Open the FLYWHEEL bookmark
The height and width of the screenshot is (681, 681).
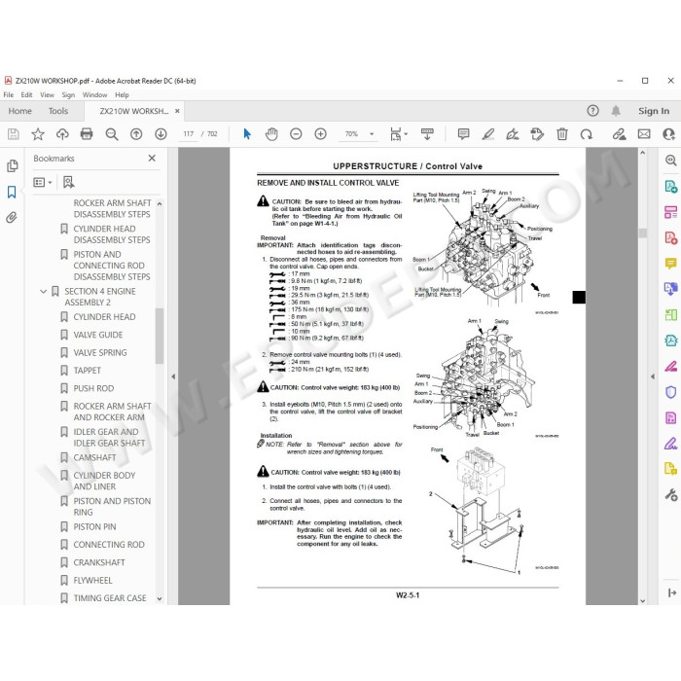[x=92, y=580]
